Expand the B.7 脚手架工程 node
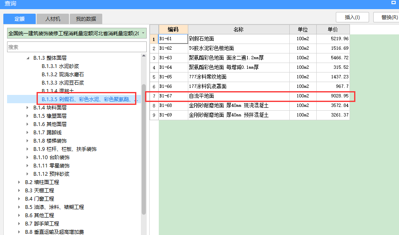The width and height of the screenshot is (399, 235). pos(19,223)
